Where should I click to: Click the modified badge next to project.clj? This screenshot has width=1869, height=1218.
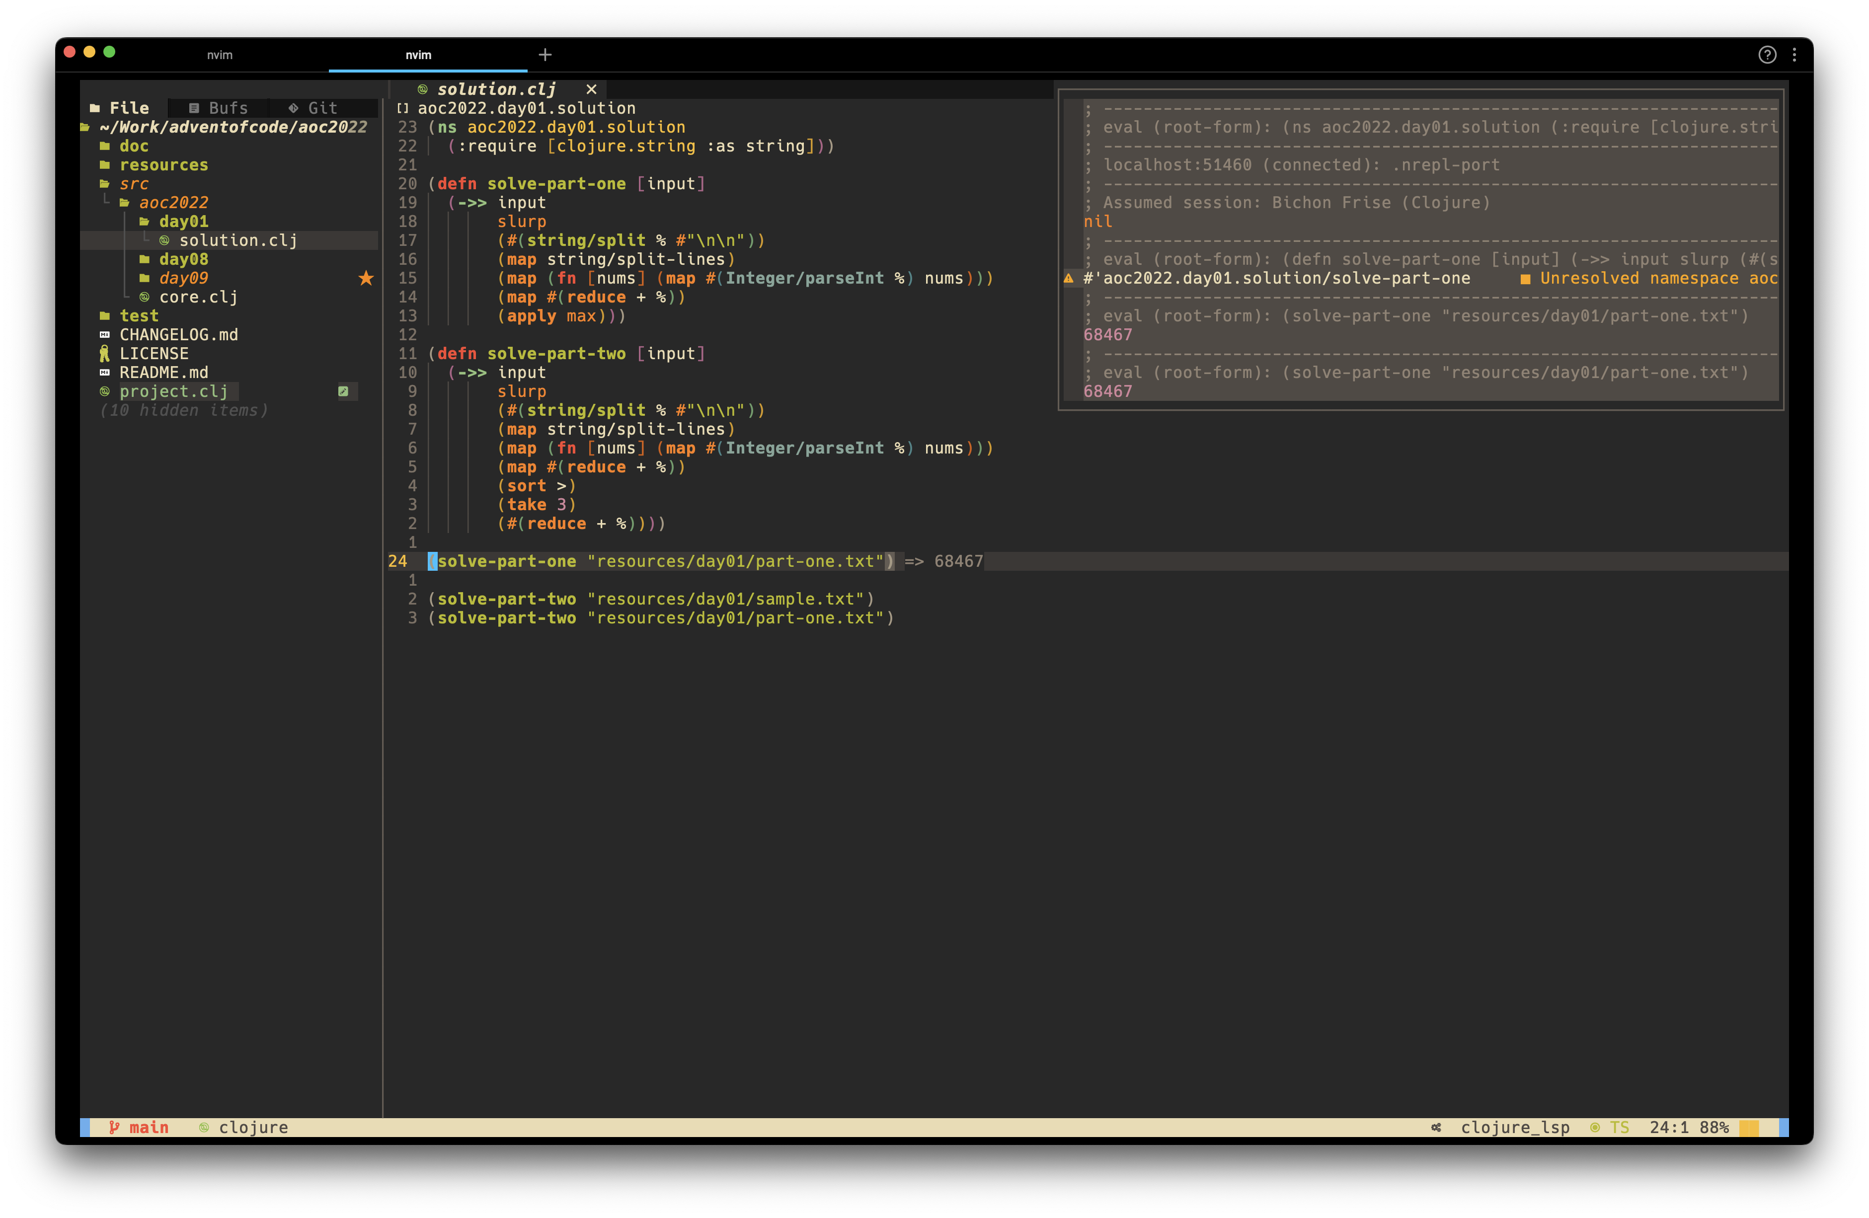343,391
